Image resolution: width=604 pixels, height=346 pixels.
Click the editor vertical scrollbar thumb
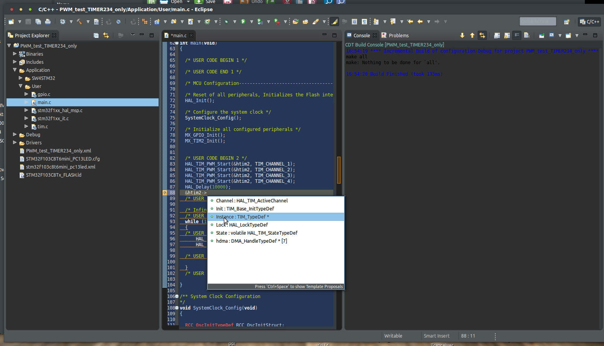pos(339,170)
